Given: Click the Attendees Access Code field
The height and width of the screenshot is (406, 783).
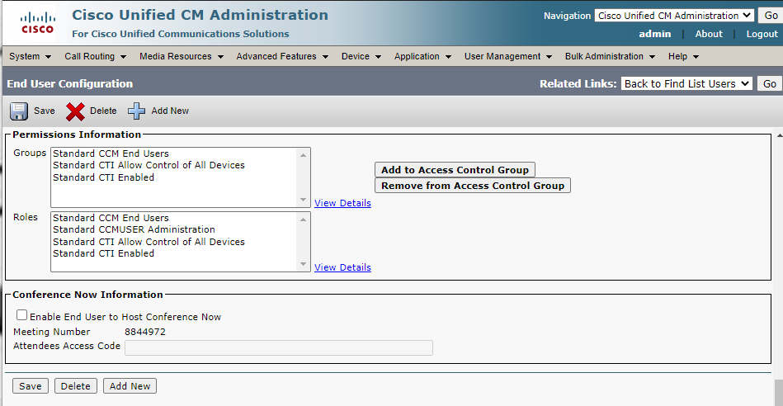Looking at the screenshot, I should [x=279, y=348].
